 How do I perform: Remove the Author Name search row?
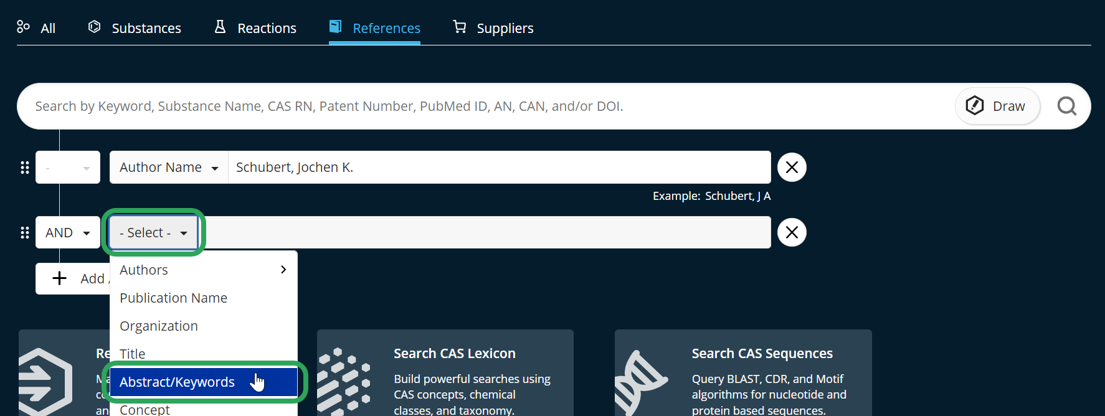pos(792,168)
